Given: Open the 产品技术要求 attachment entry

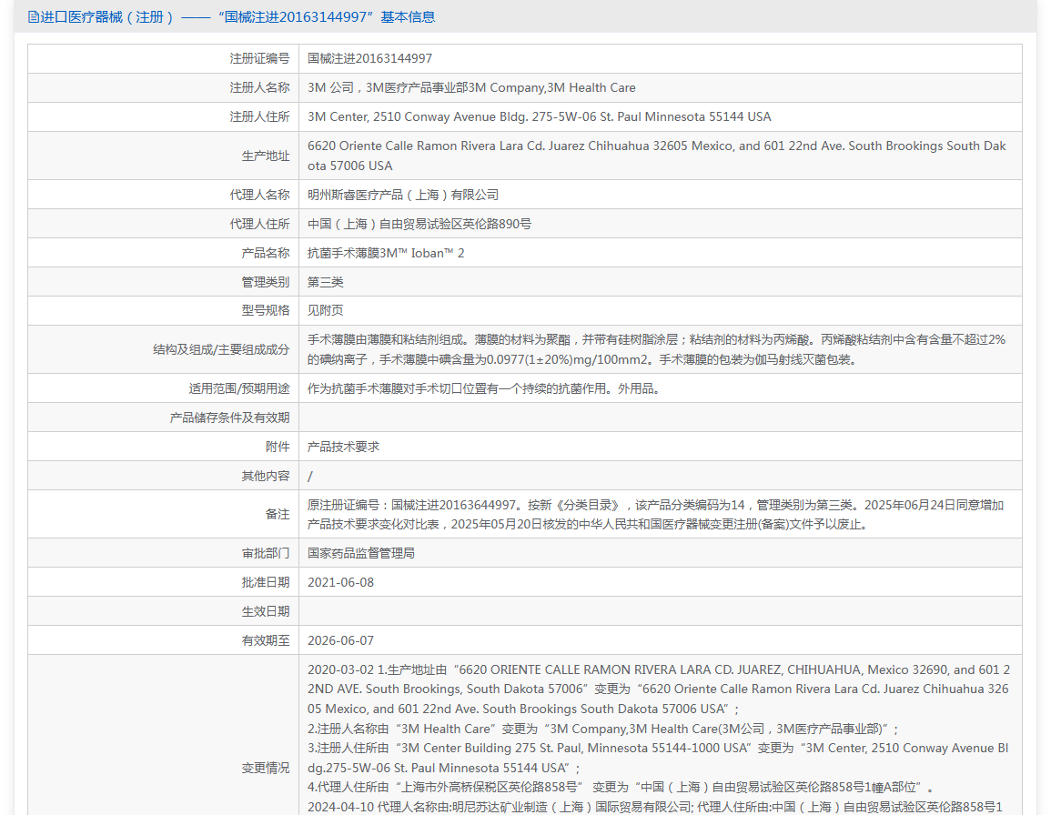Looking at the screenshot, I should pos(343,447).
